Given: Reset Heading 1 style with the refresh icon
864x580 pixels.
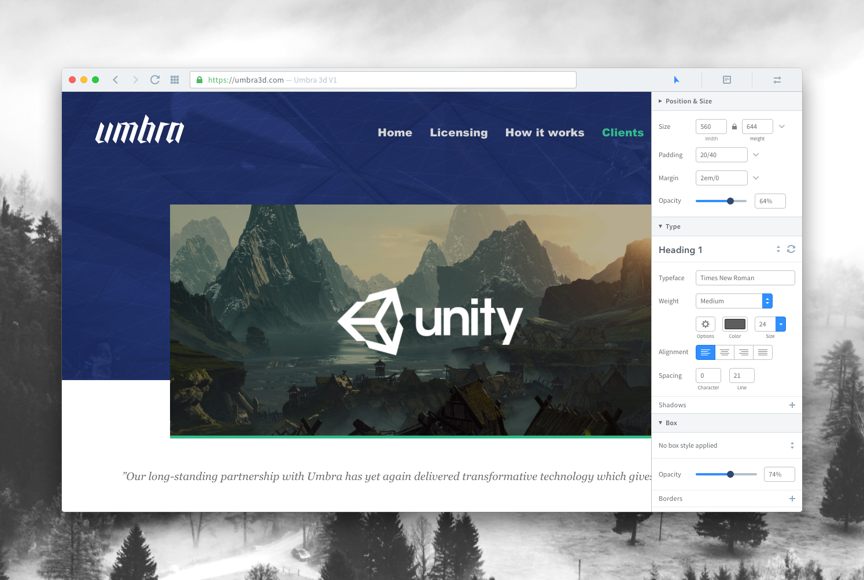Looking at the screenshot, I should coord(791,249).
